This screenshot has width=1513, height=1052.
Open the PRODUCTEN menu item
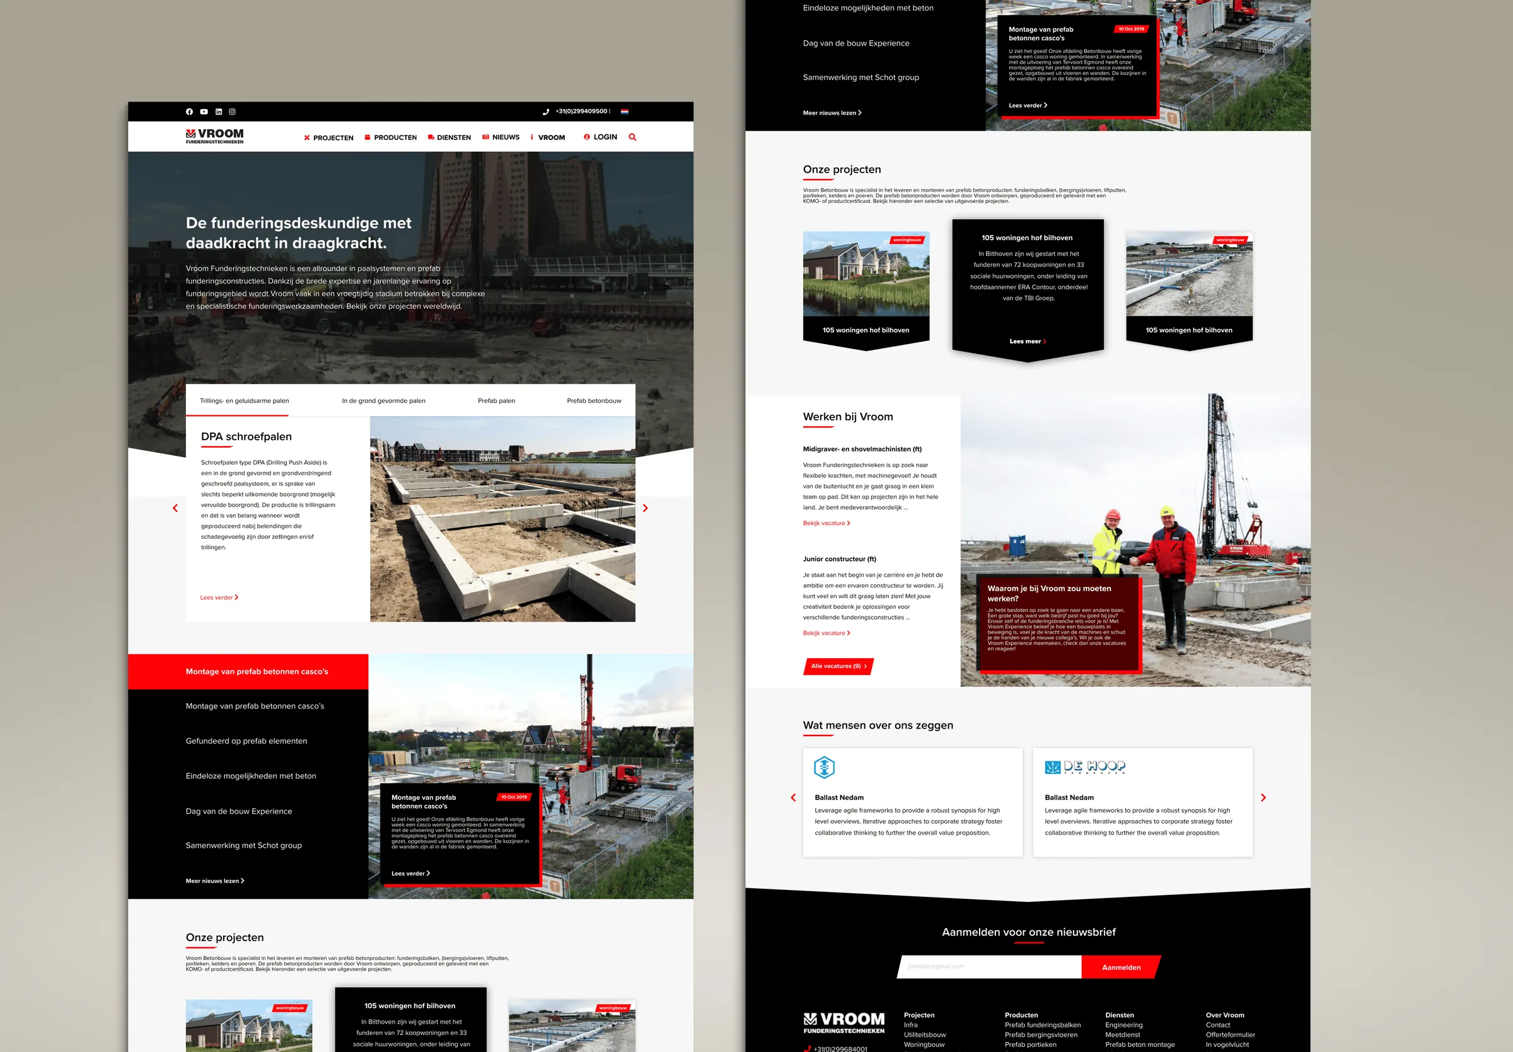point(391,137)
